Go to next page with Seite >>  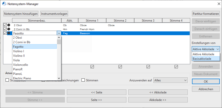pos(96,100)
